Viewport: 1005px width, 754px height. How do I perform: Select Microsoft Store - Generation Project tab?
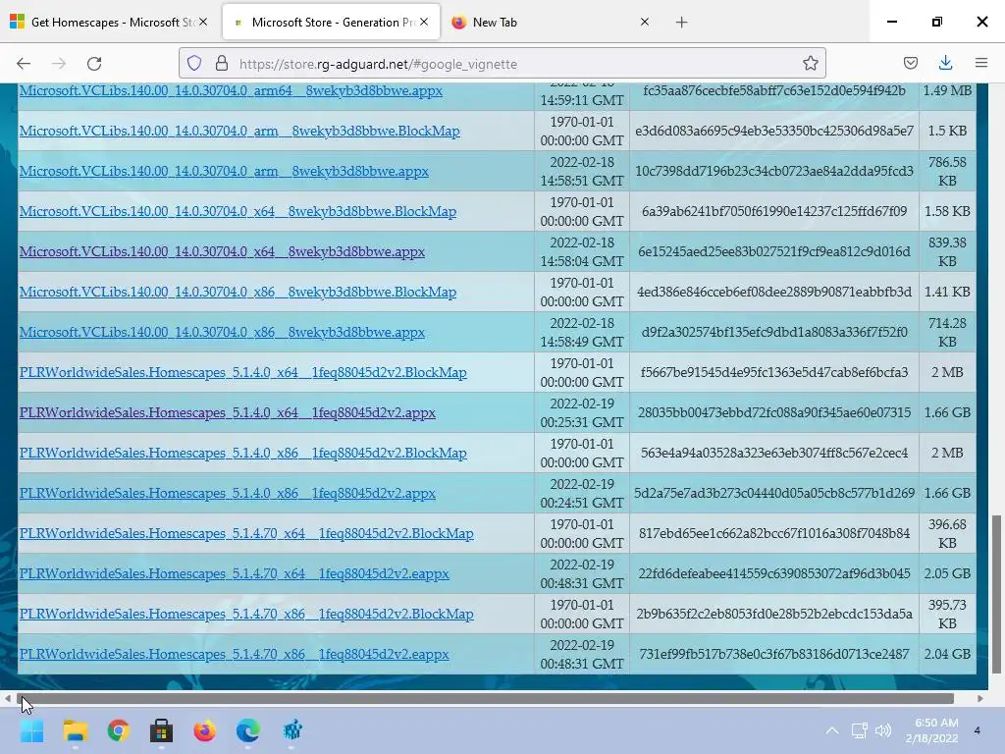tap(331, 23)
